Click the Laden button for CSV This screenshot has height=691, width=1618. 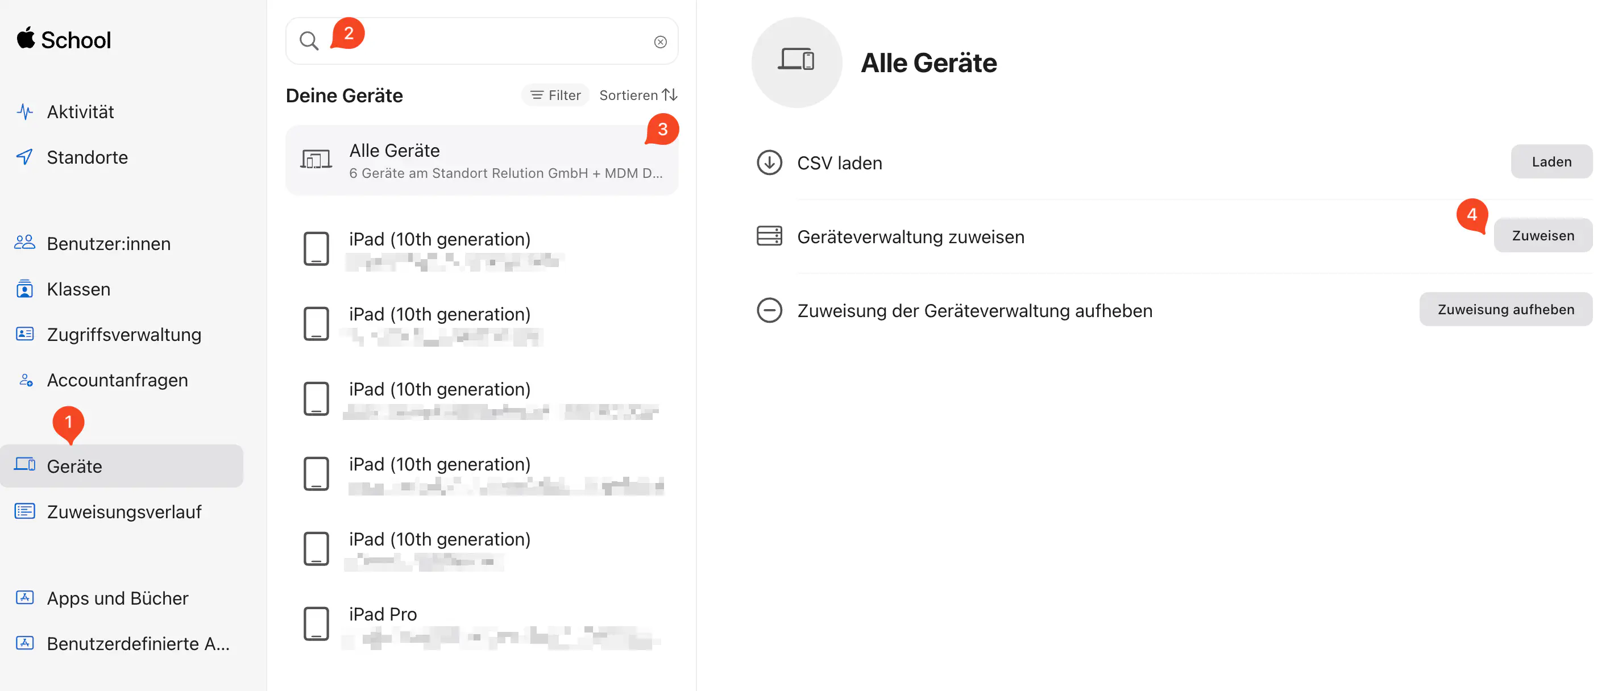coord(1551,161)
